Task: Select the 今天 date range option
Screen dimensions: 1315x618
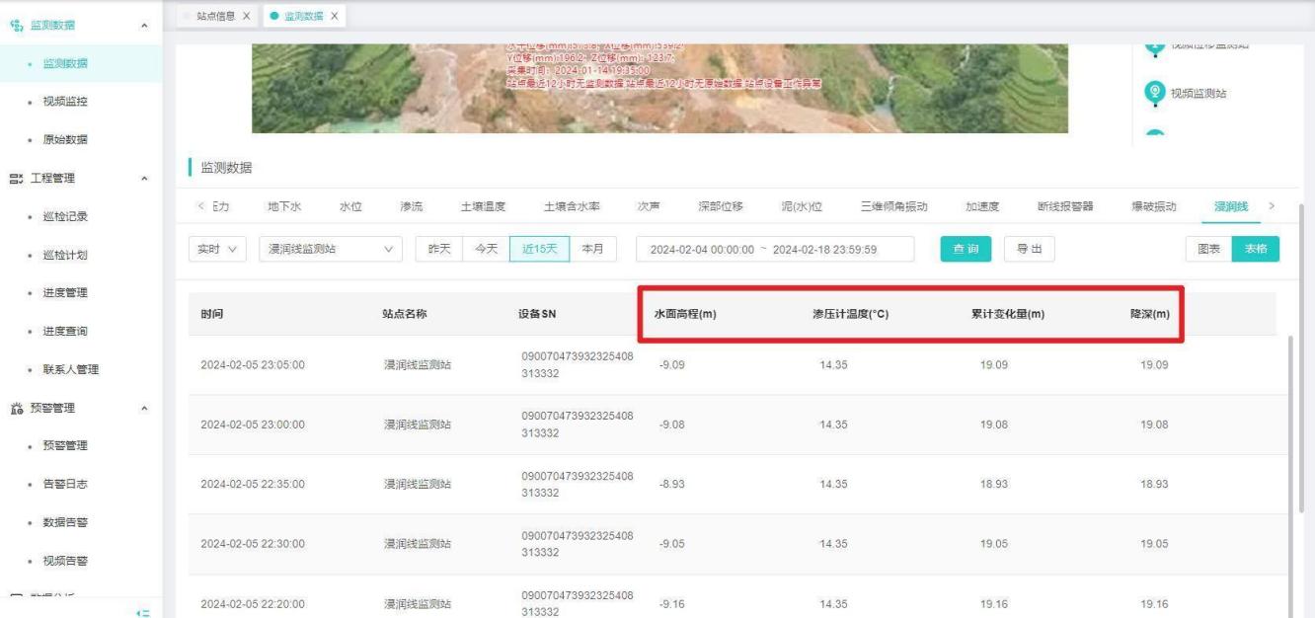Action: [487, 250]
